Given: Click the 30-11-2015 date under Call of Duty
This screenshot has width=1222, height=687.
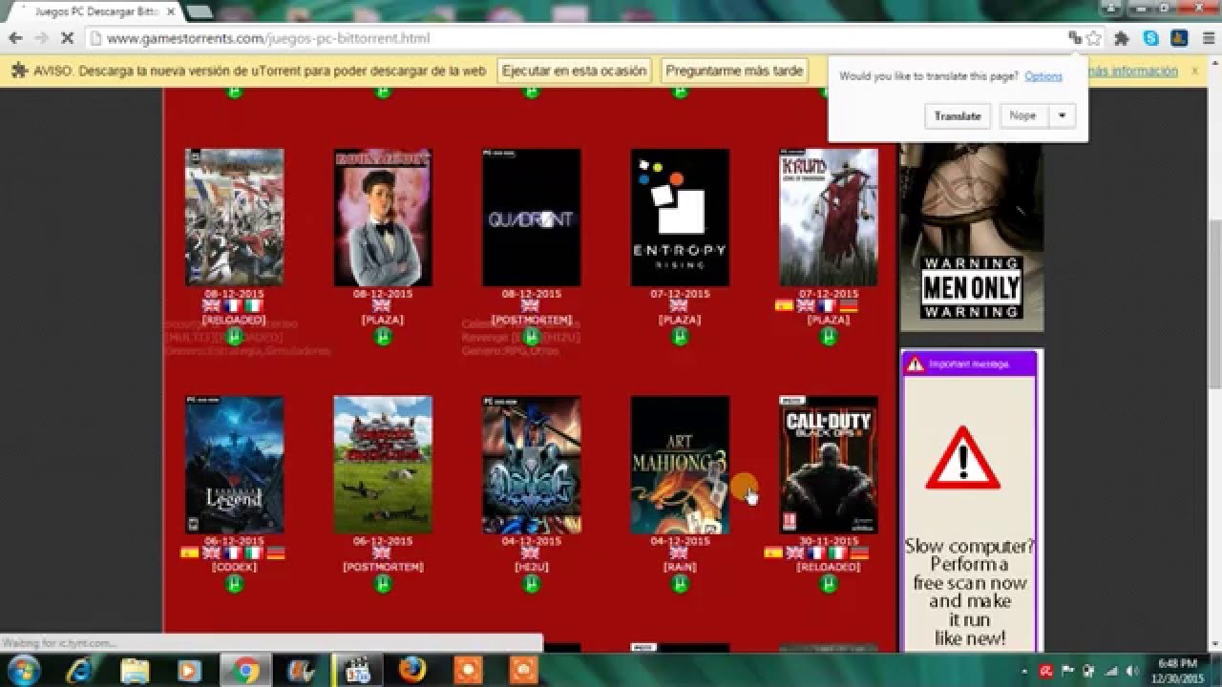Looking at the screenshot, I should (829, 541).
